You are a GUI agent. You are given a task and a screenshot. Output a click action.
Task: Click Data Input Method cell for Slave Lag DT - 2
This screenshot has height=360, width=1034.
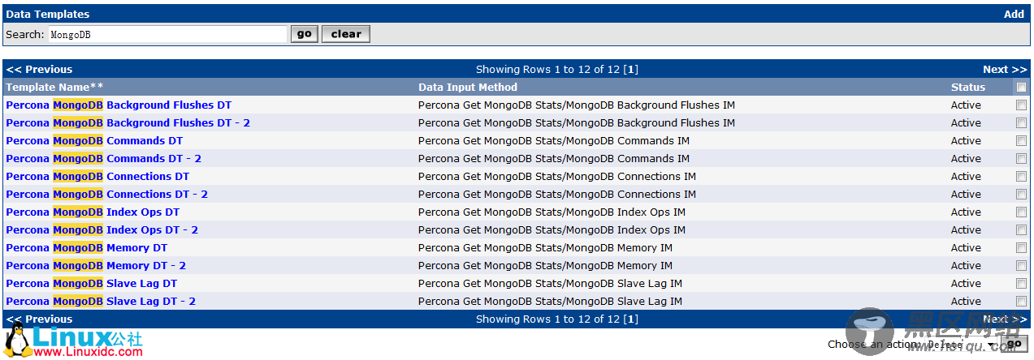click(550, 302)
